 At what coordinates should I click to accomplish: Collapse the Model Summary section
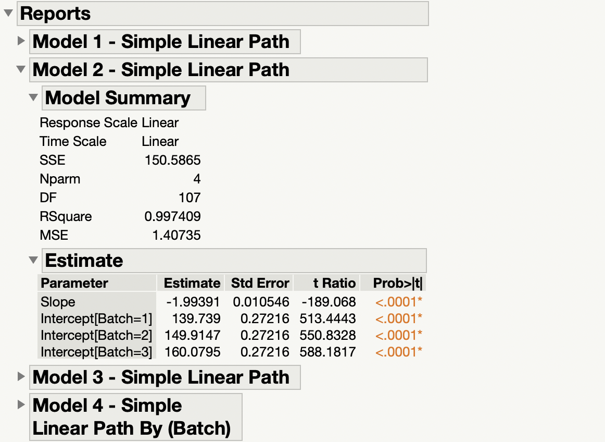pos(33,97)
